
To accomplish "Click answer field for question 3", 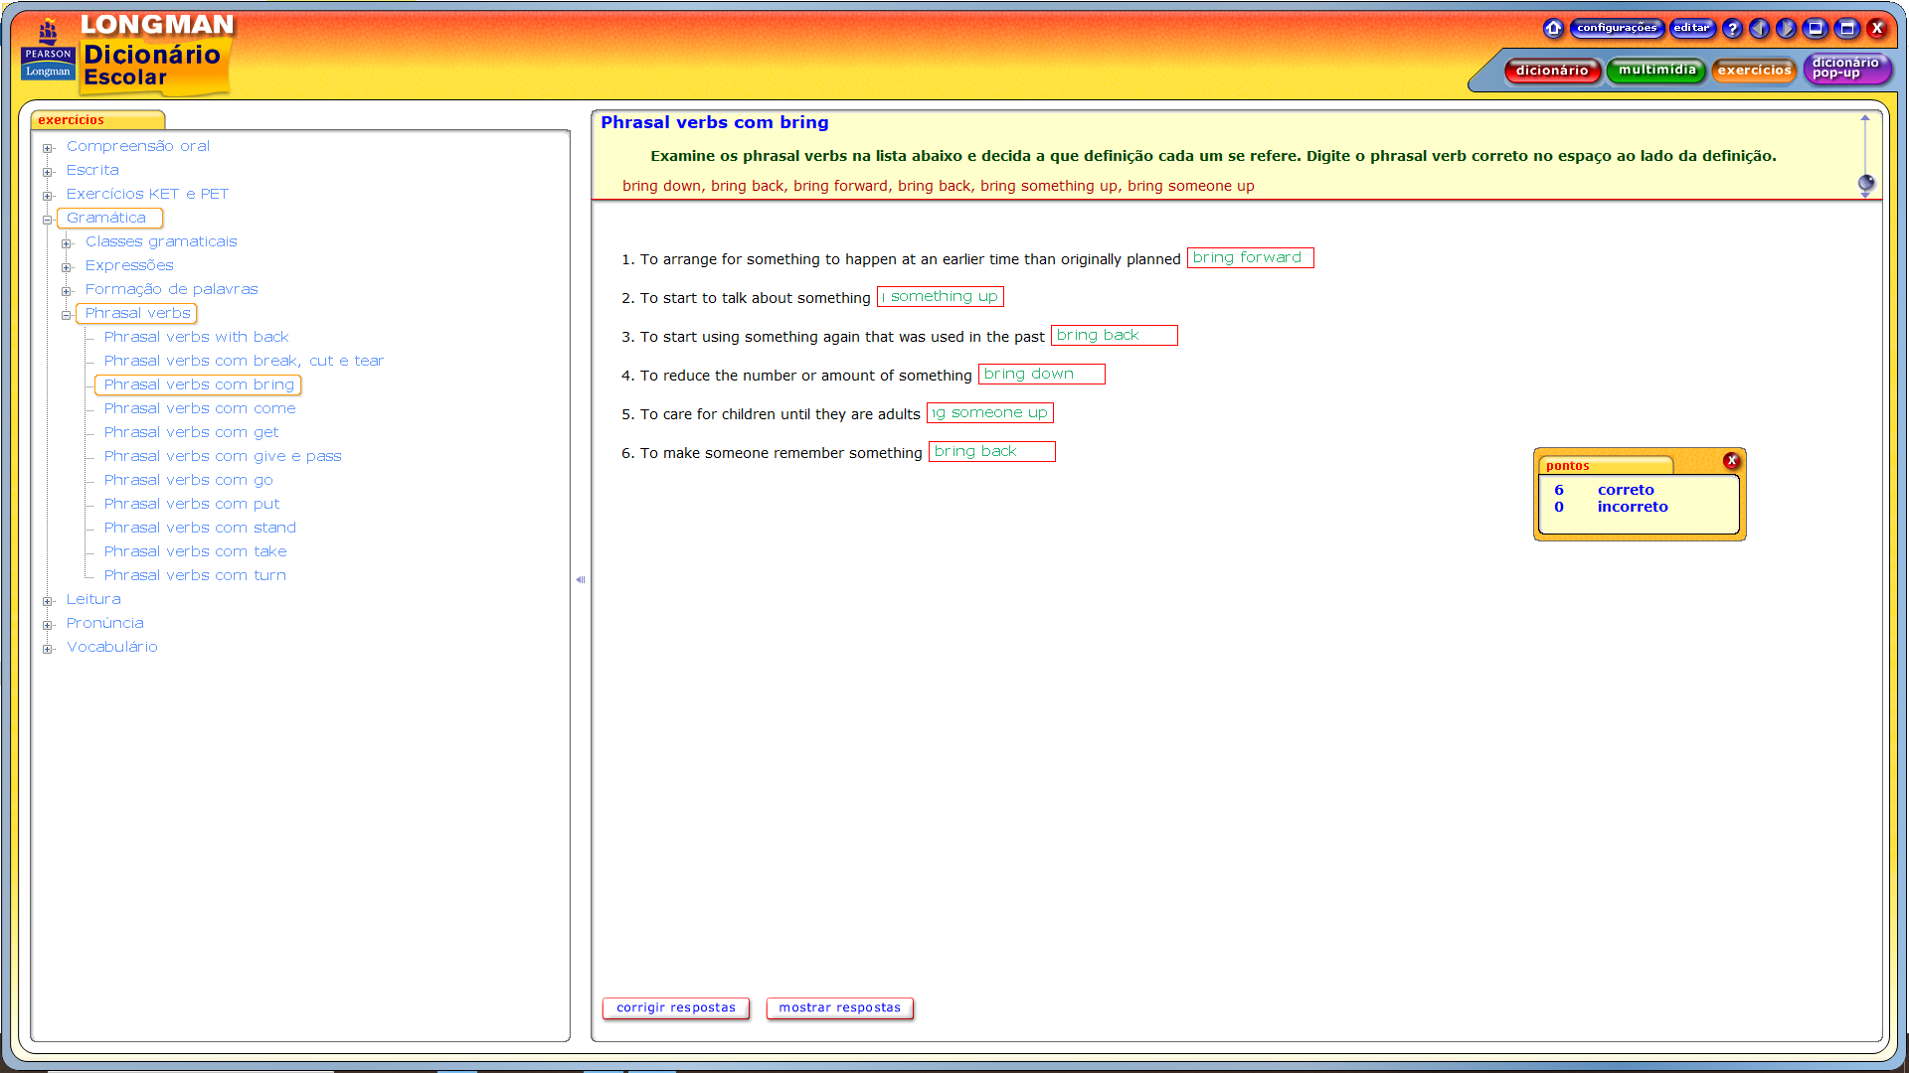I will (1115, 335).
